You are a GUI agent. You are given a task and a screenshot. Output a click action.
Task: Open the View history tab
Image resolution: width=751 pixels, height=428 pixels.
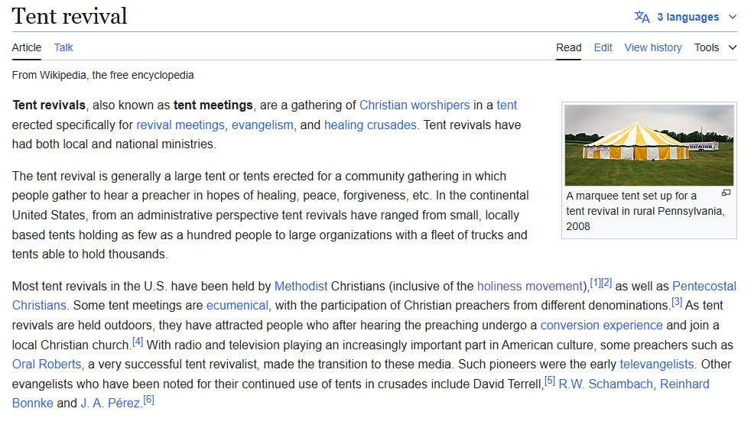point(653,47)
